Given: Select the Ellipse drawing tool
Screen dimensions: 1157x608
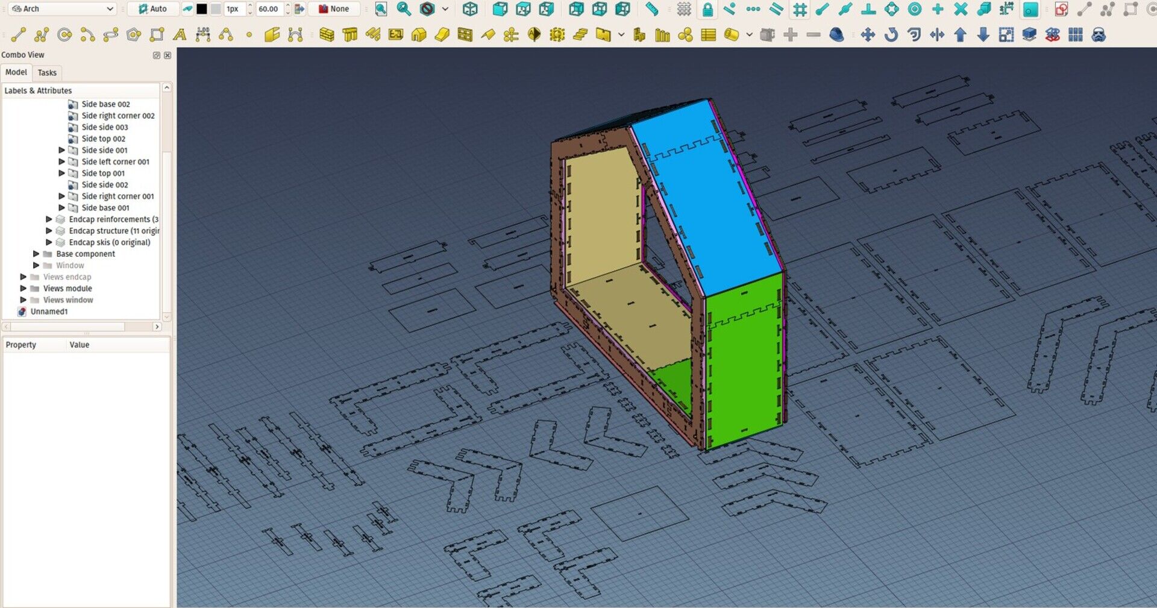Looking at the screenshot, I should coord(111,35).
